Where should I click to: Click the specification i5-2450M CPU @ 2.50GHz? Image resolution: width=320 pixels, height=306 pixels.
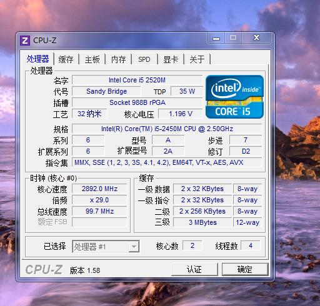(x=167, y=129)
